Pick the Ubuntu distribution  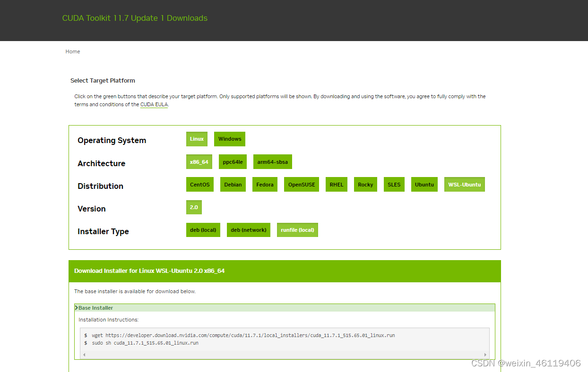[x=424, y=185]
